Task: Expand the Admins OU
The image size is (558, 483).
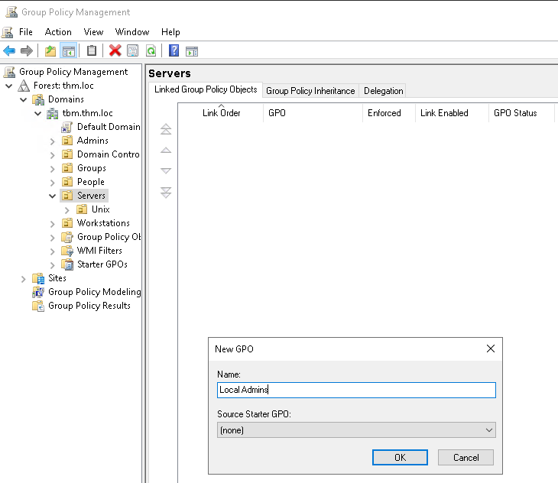Action: tap(52, 141)
